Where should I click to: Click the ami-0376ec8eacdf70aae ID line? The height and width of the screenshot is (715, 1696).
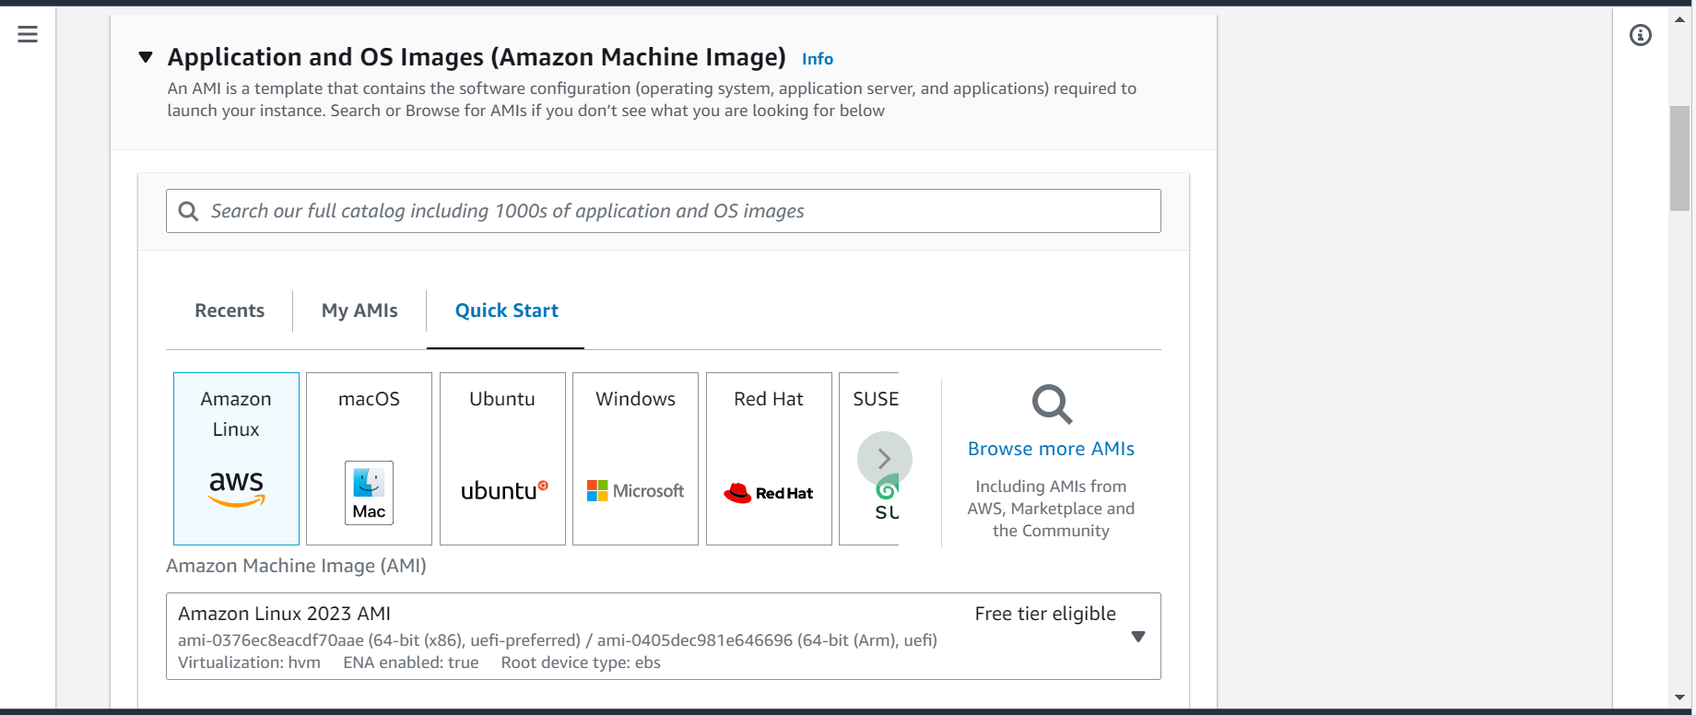(558, 640)
